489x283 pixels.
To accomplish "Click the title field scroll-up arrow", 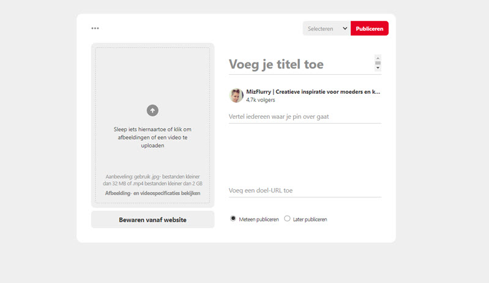I will (378, 58).
